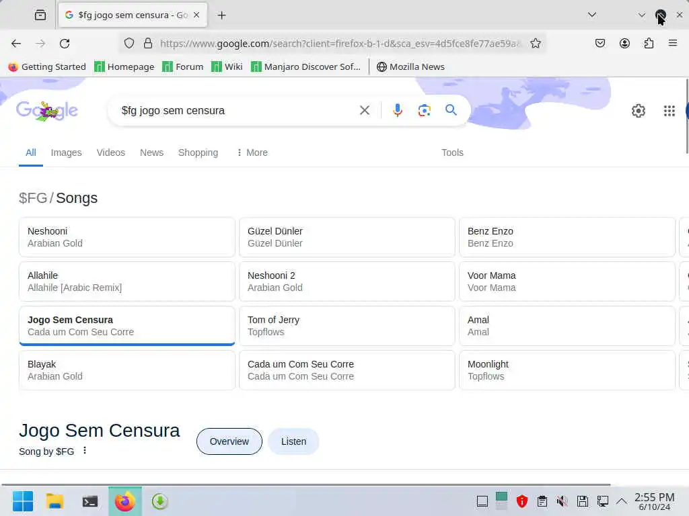Reload the current page
The width and height of the screenshot is (689, 516).
point(65,44)
